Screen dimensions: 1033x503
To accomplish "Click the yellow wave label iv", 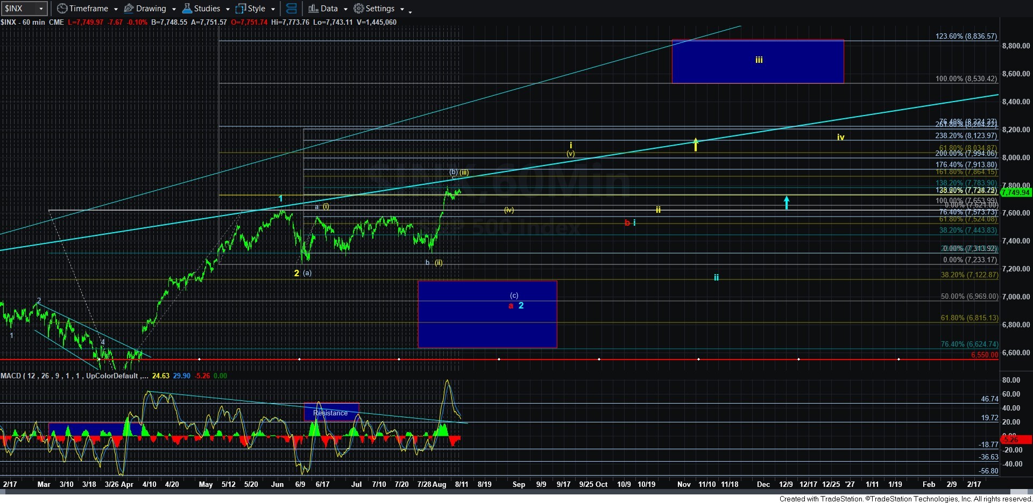I will 840,138.
